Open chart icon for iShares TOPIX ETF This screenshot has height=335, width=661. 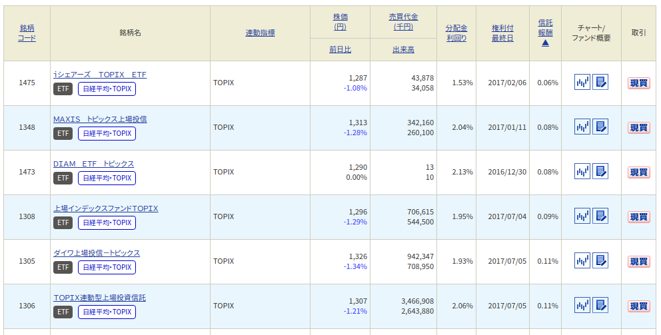pos(582,82)
